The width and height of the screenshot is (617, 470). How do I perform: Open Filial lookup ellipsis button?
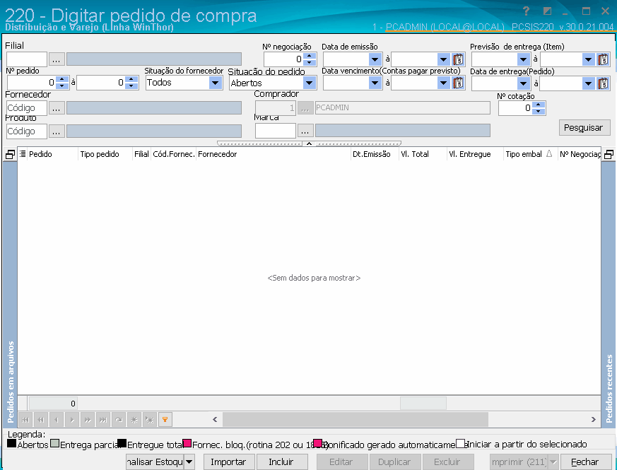(57, 59)
